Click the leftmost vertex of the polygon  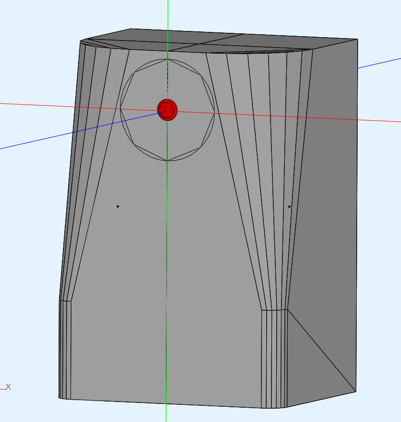click(120, 108)
